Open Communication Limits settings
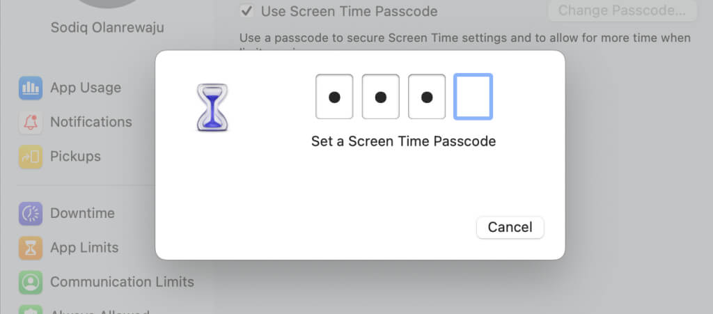713x314 pixels. [122, 283]
